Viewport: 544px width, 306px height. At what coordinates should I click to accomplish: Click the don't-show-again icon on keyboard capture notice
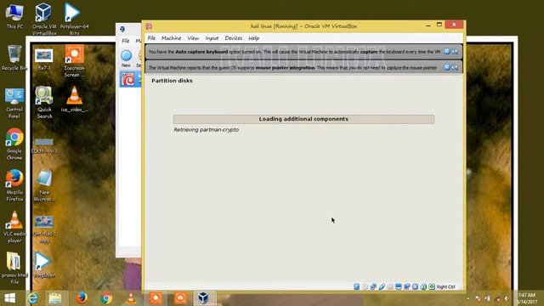coord(455,51)
